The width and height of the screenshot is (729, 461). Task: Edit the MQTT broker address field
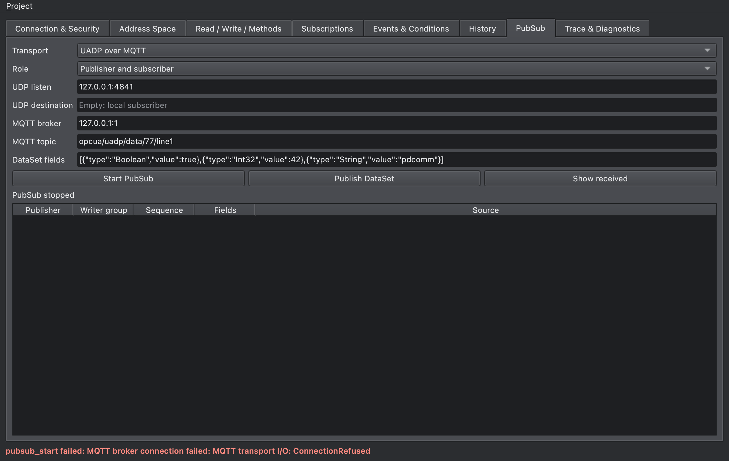click(x=397, y=123)
